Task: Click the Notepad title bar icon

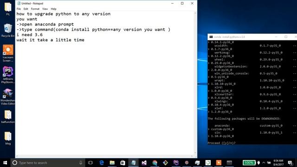Action: tap(19, 3)
